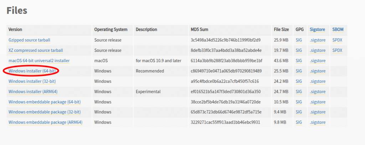Download the XZ compressed source tarball
Image resolution: width=365 pixels, height=145 pixels.
pyautogui.click(x=36, y=50)
